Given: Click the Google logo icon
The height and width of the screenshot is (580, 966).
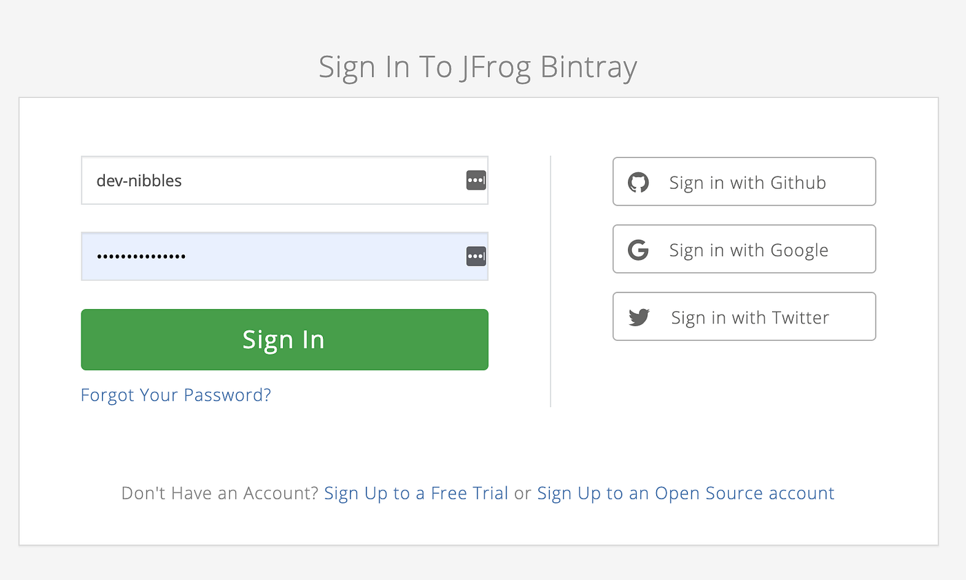Looking at the screenshot, I should [639, 249].
